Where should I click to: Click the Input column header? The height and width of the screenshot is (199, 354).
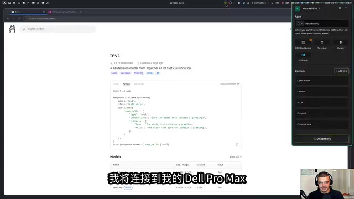(220, 165)
